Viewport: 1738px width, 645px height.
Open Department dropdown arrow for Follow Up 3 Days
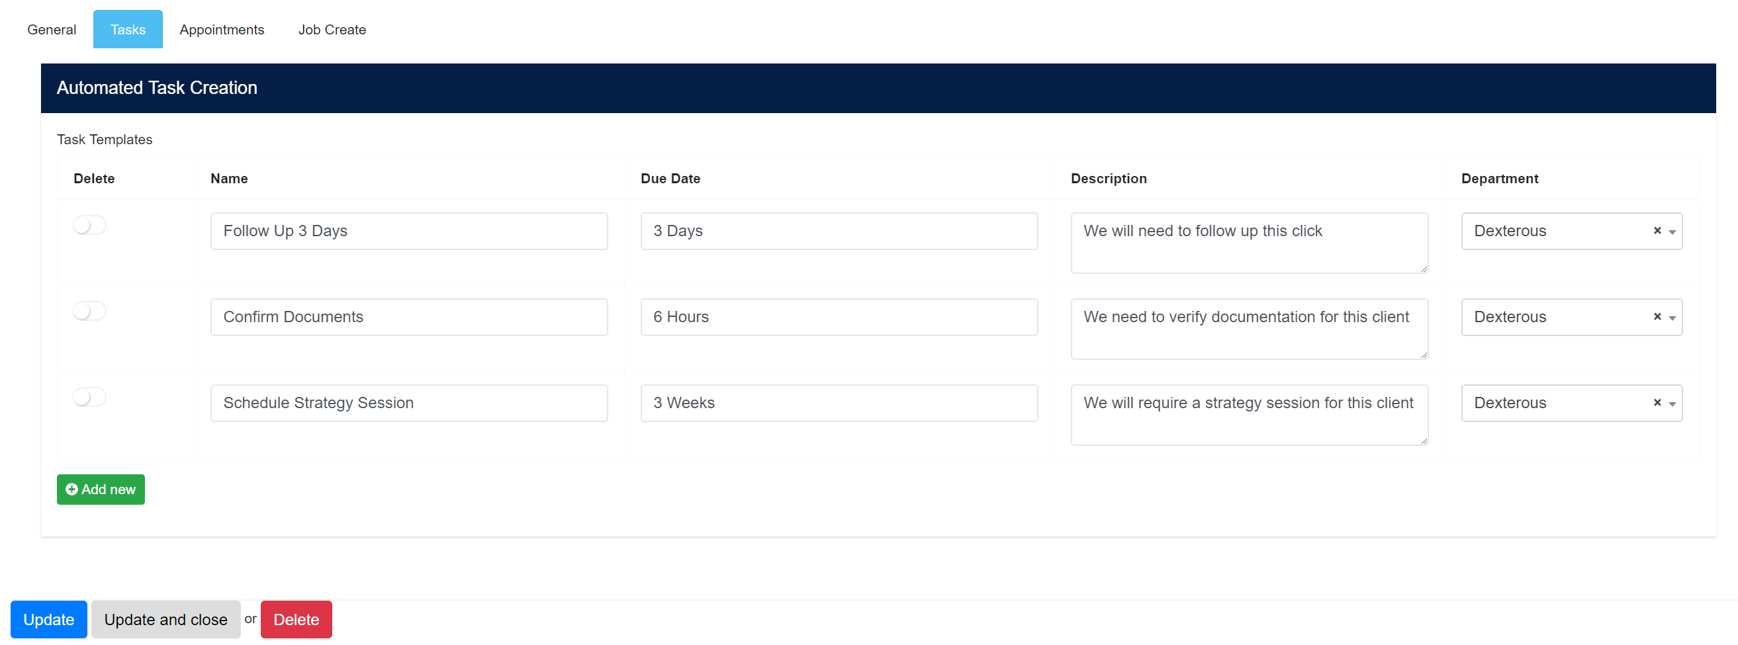(1672, 232)
